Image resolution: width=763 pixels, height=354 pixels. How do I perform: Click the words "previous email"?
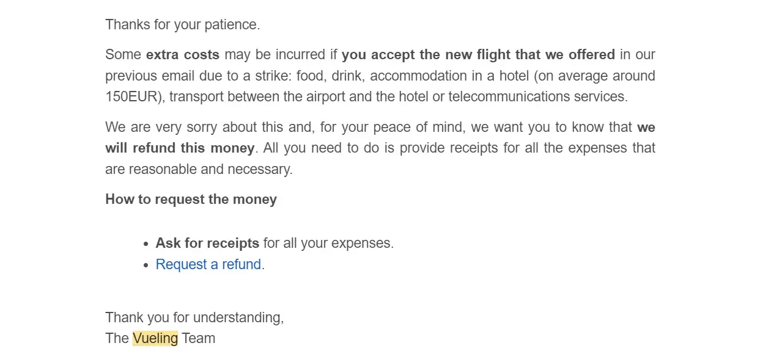pyautogui.click(x=150, y=76)
